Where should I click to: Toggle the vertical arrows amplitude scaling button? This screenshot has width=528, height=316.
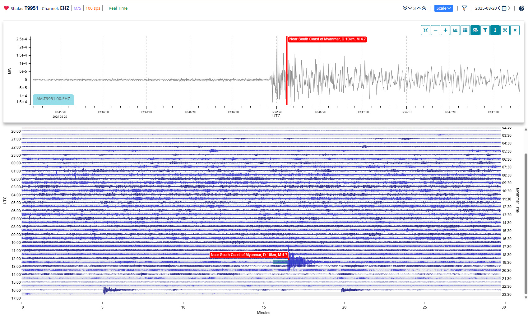pos(495,30)
